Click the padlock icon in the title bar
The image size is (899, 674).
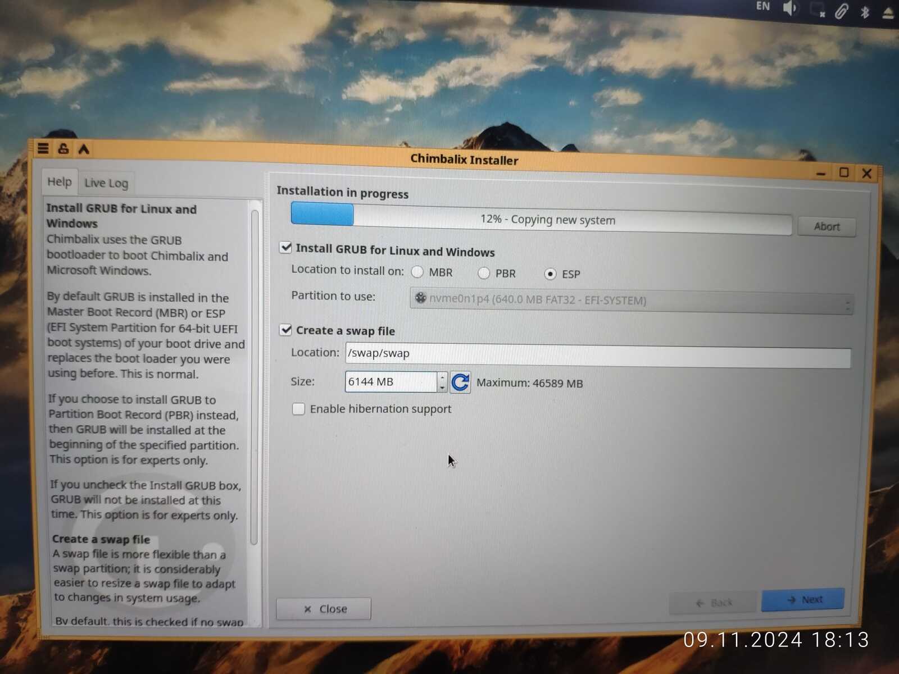pyautogui.click(x=63, y=149)
